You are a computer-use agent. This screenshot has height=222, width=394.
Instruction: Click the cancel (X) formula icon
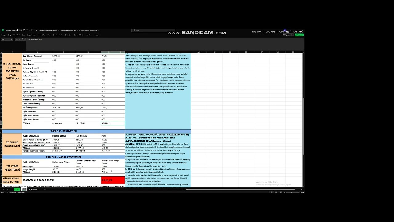pyautogui.click(x=16, y=39)
